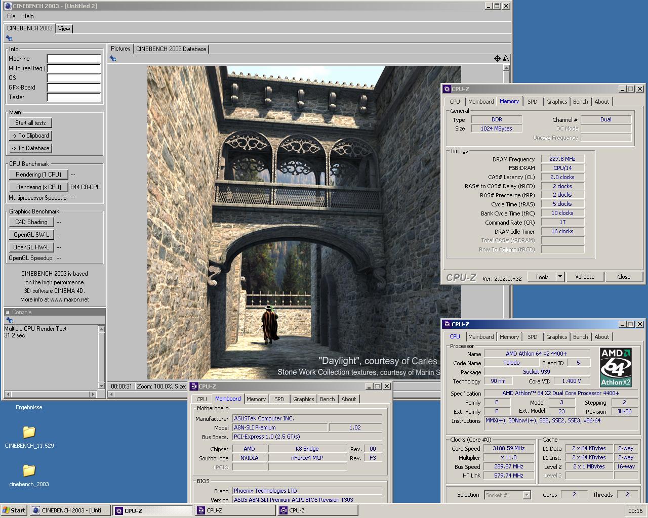
Task: Start the C4D Shading test
Action: (31, 222)
